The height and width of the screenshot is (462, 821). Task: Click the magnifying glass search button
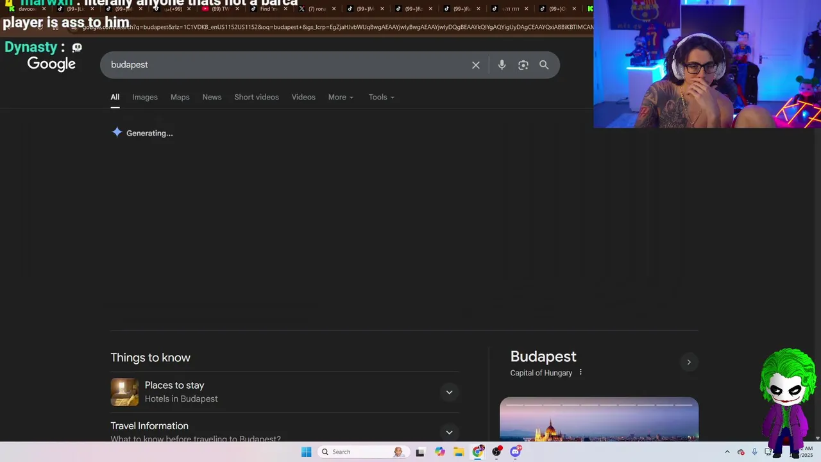point(544,65)
